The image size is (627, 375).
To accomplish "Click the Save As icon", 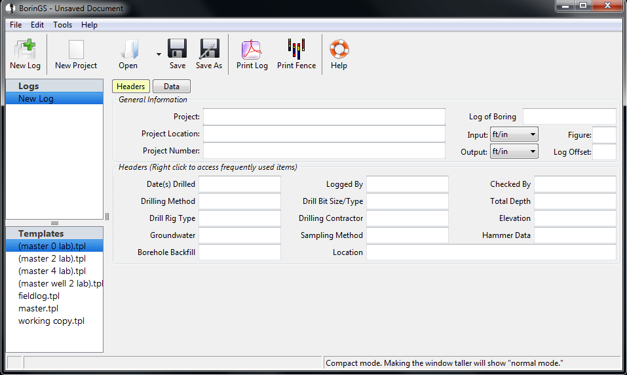I will [x=209, y=49].
